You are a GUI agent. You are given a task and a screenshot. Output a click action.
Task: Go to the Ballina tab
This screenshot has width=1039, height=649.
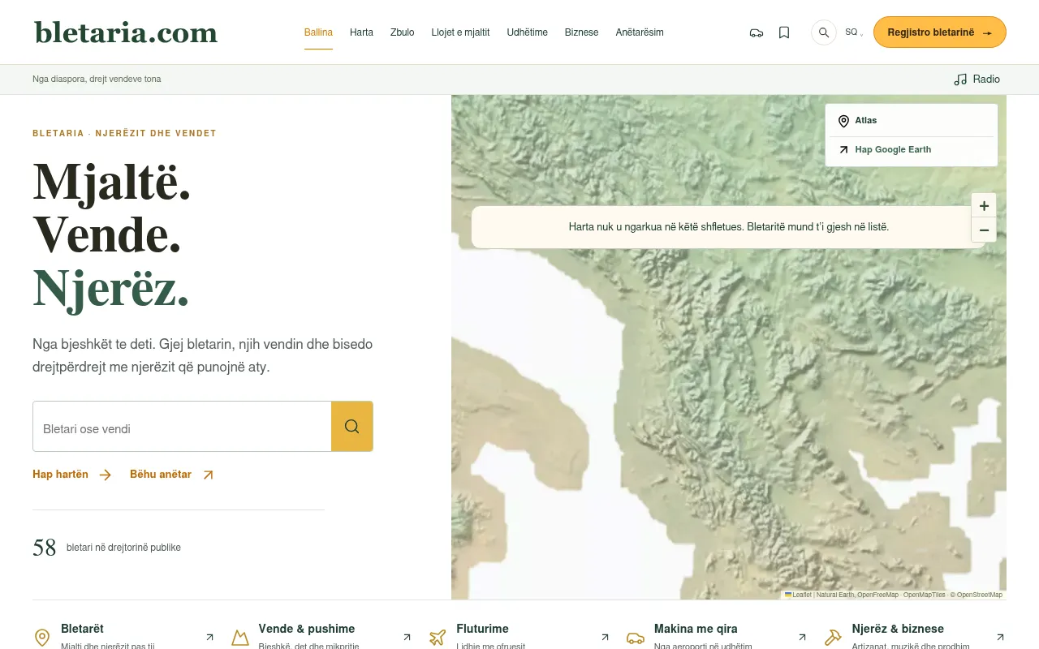(318, 32)
